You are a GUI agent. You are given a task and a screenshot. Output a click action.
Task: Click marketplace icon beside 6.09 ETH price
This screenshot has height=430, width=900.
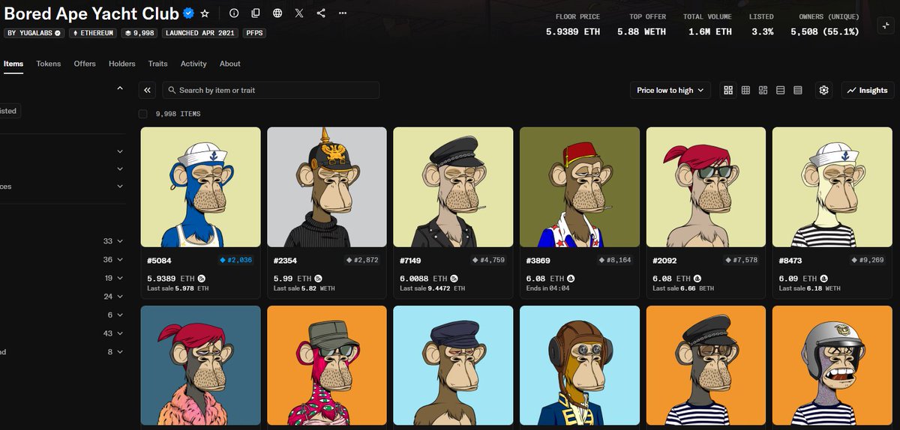tap(823, 278)
